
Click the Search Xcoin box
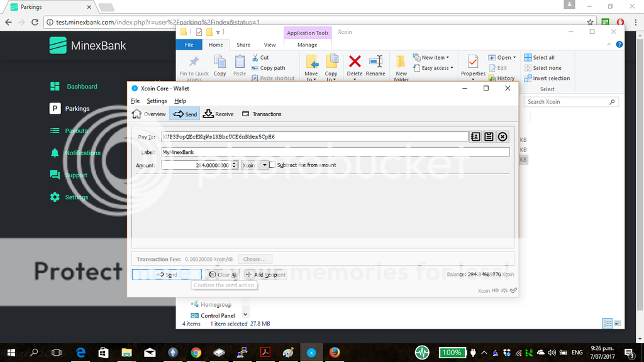point(571,102)
